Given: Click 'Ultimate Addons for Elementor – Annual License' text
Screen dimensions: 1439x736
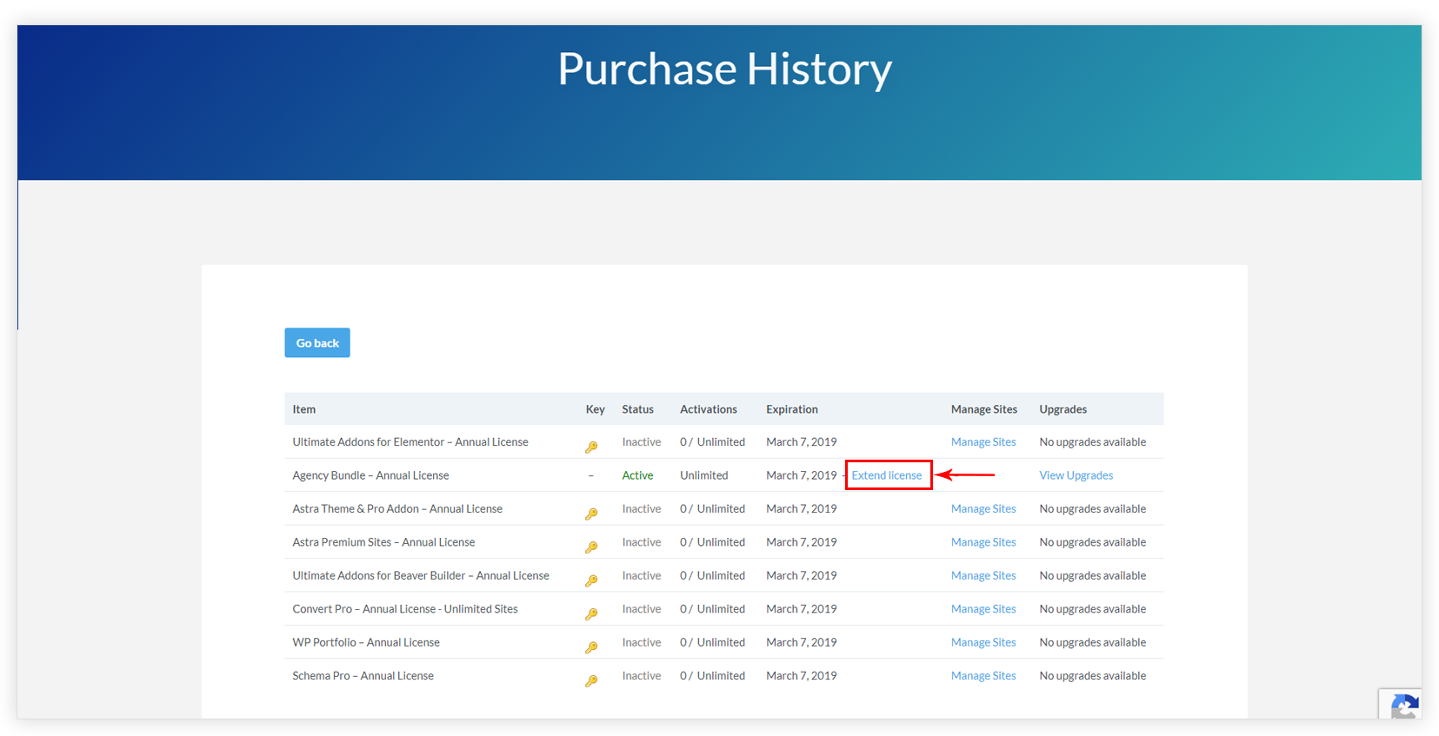Looking at the screenshot, I should 410,442.
